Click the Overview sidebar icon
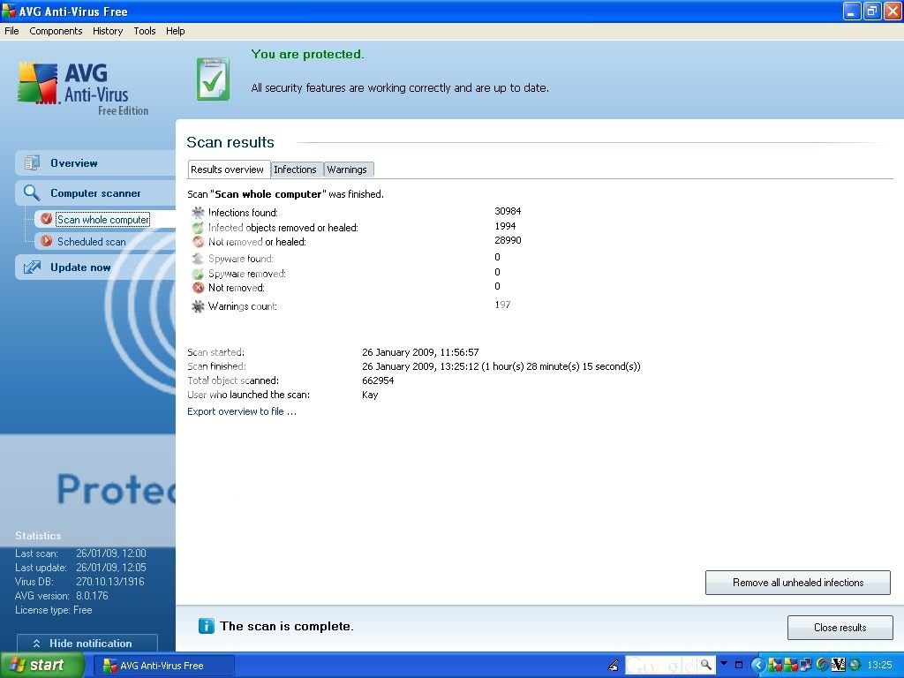904x678 pixels. click(x=33, y=163)
